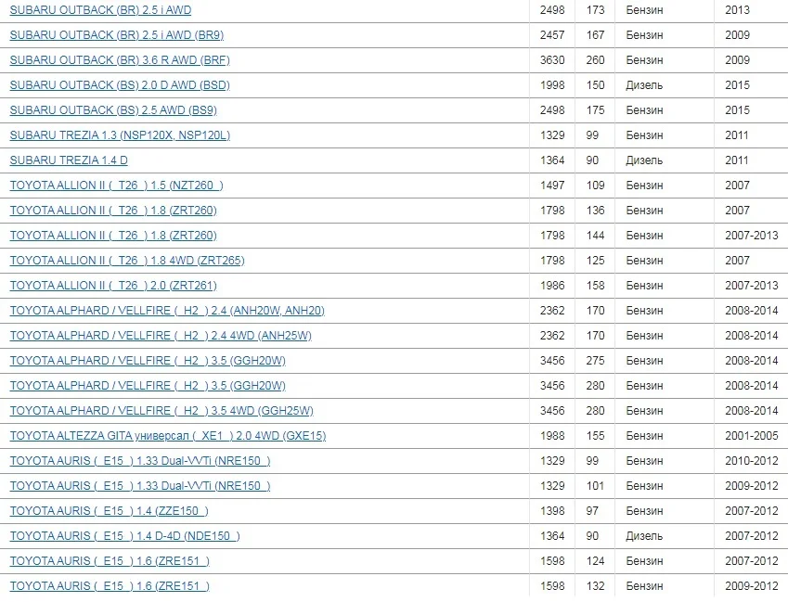
Task: Open AURIS 1.33 Dual-VVTi (NRE150_) link, 99 hp row
Action: [x=140, y=461]
